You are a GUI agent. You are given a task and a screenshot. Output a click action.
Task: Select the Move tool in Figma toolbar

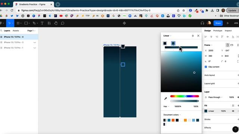[x=9, y=23]
